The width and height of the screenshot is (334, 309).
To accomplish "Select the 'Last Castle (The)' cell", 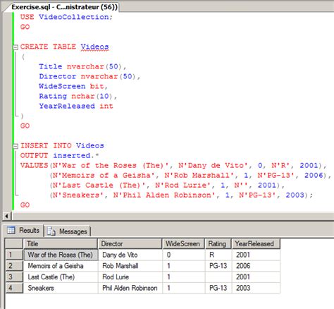I will click(61, 277).
